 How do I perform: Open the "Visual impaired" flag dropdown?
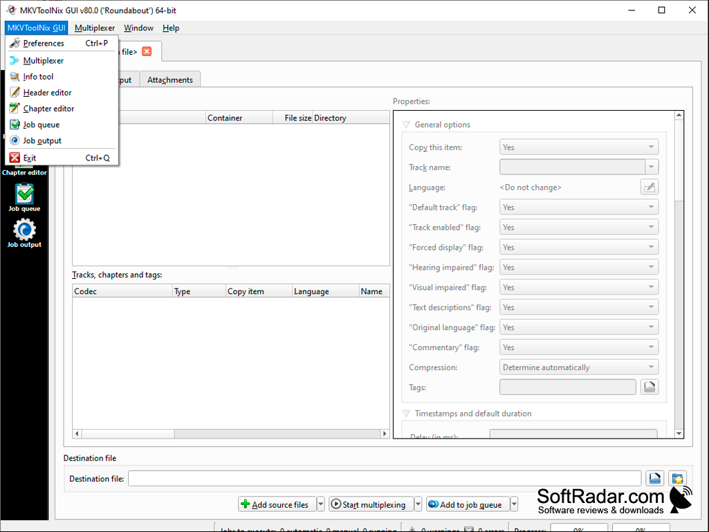click(x=579, y=287)
